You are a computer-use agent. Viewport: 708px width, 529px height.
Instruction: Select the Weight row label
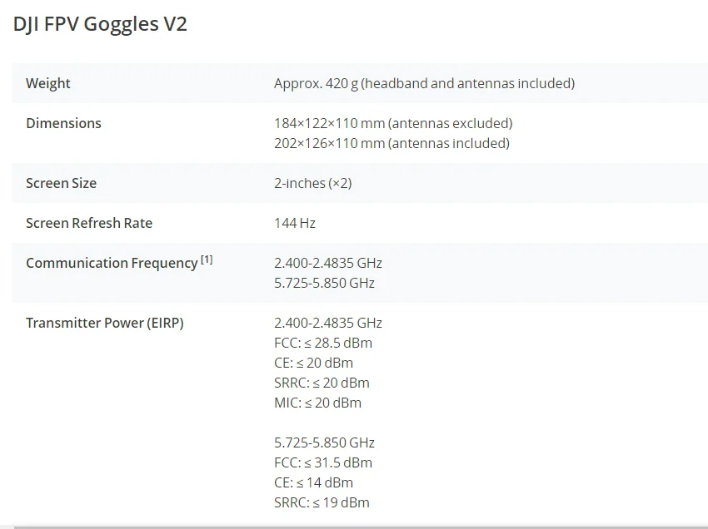coord(48,83)
